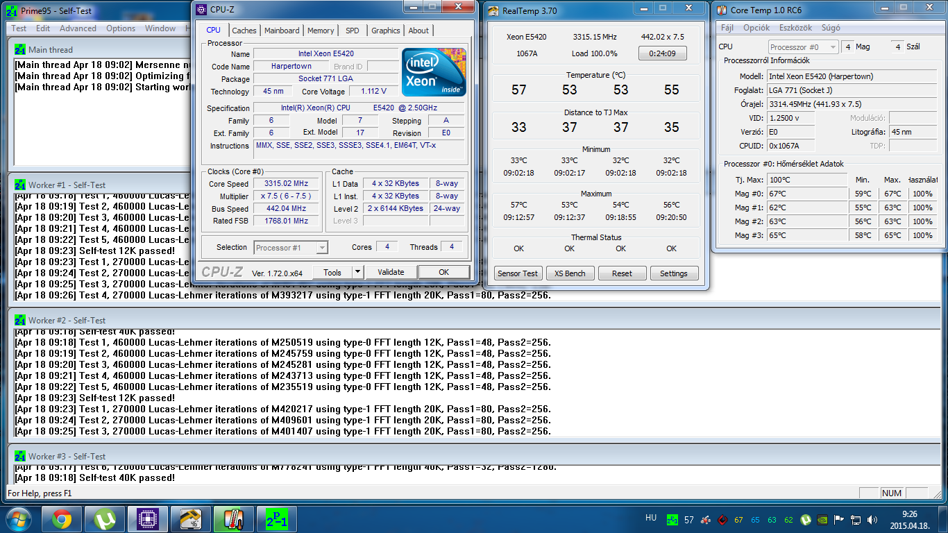Open the volume speaker tray icon
The image size is (948, 533).
pos(872,519)
